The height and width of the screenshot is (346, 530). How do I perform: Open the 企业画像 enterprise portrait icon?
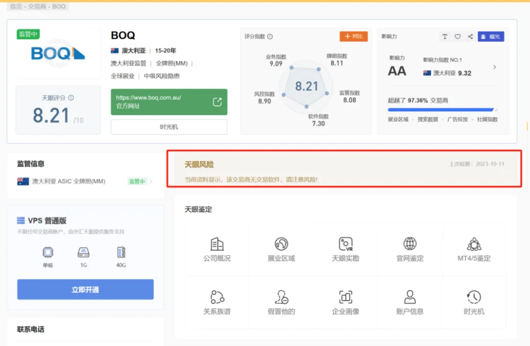(x=345, y=297)
